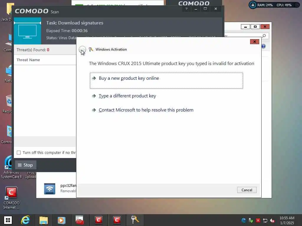
Task: Stop the COMODO signature download scan
Action: click(x=26, y=165)
